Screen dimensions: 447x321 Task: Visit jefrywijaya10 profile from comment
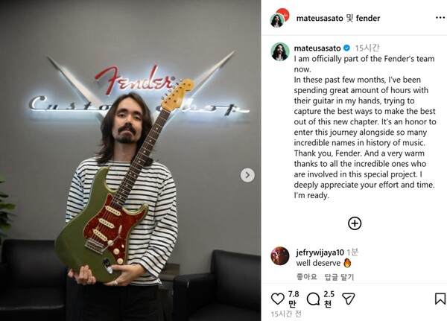(x=320, y=252)
